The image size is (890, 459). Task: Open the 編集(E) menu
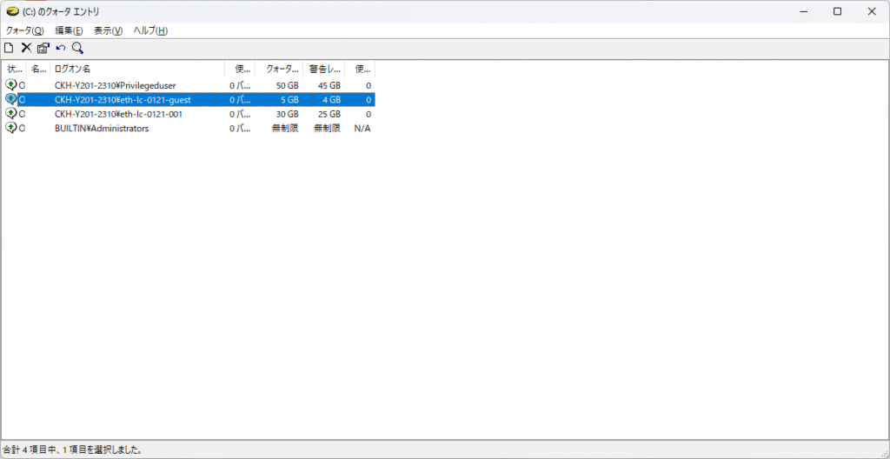point(69,30)
